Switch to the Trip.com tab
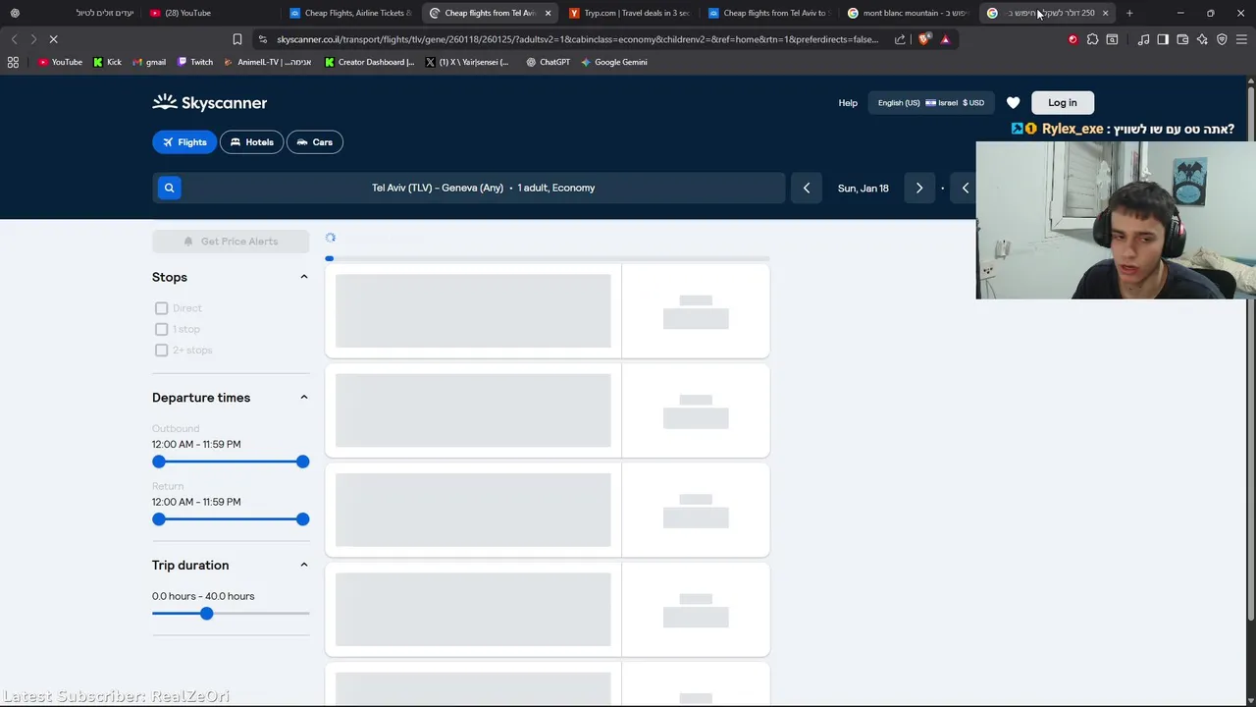 pyautogui.click(x=630, y=13)
